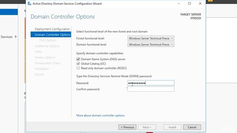Cancel the configuration wizard
Image resolution: width=237 pixels, height=133 pixels.
tap(192, 127)
